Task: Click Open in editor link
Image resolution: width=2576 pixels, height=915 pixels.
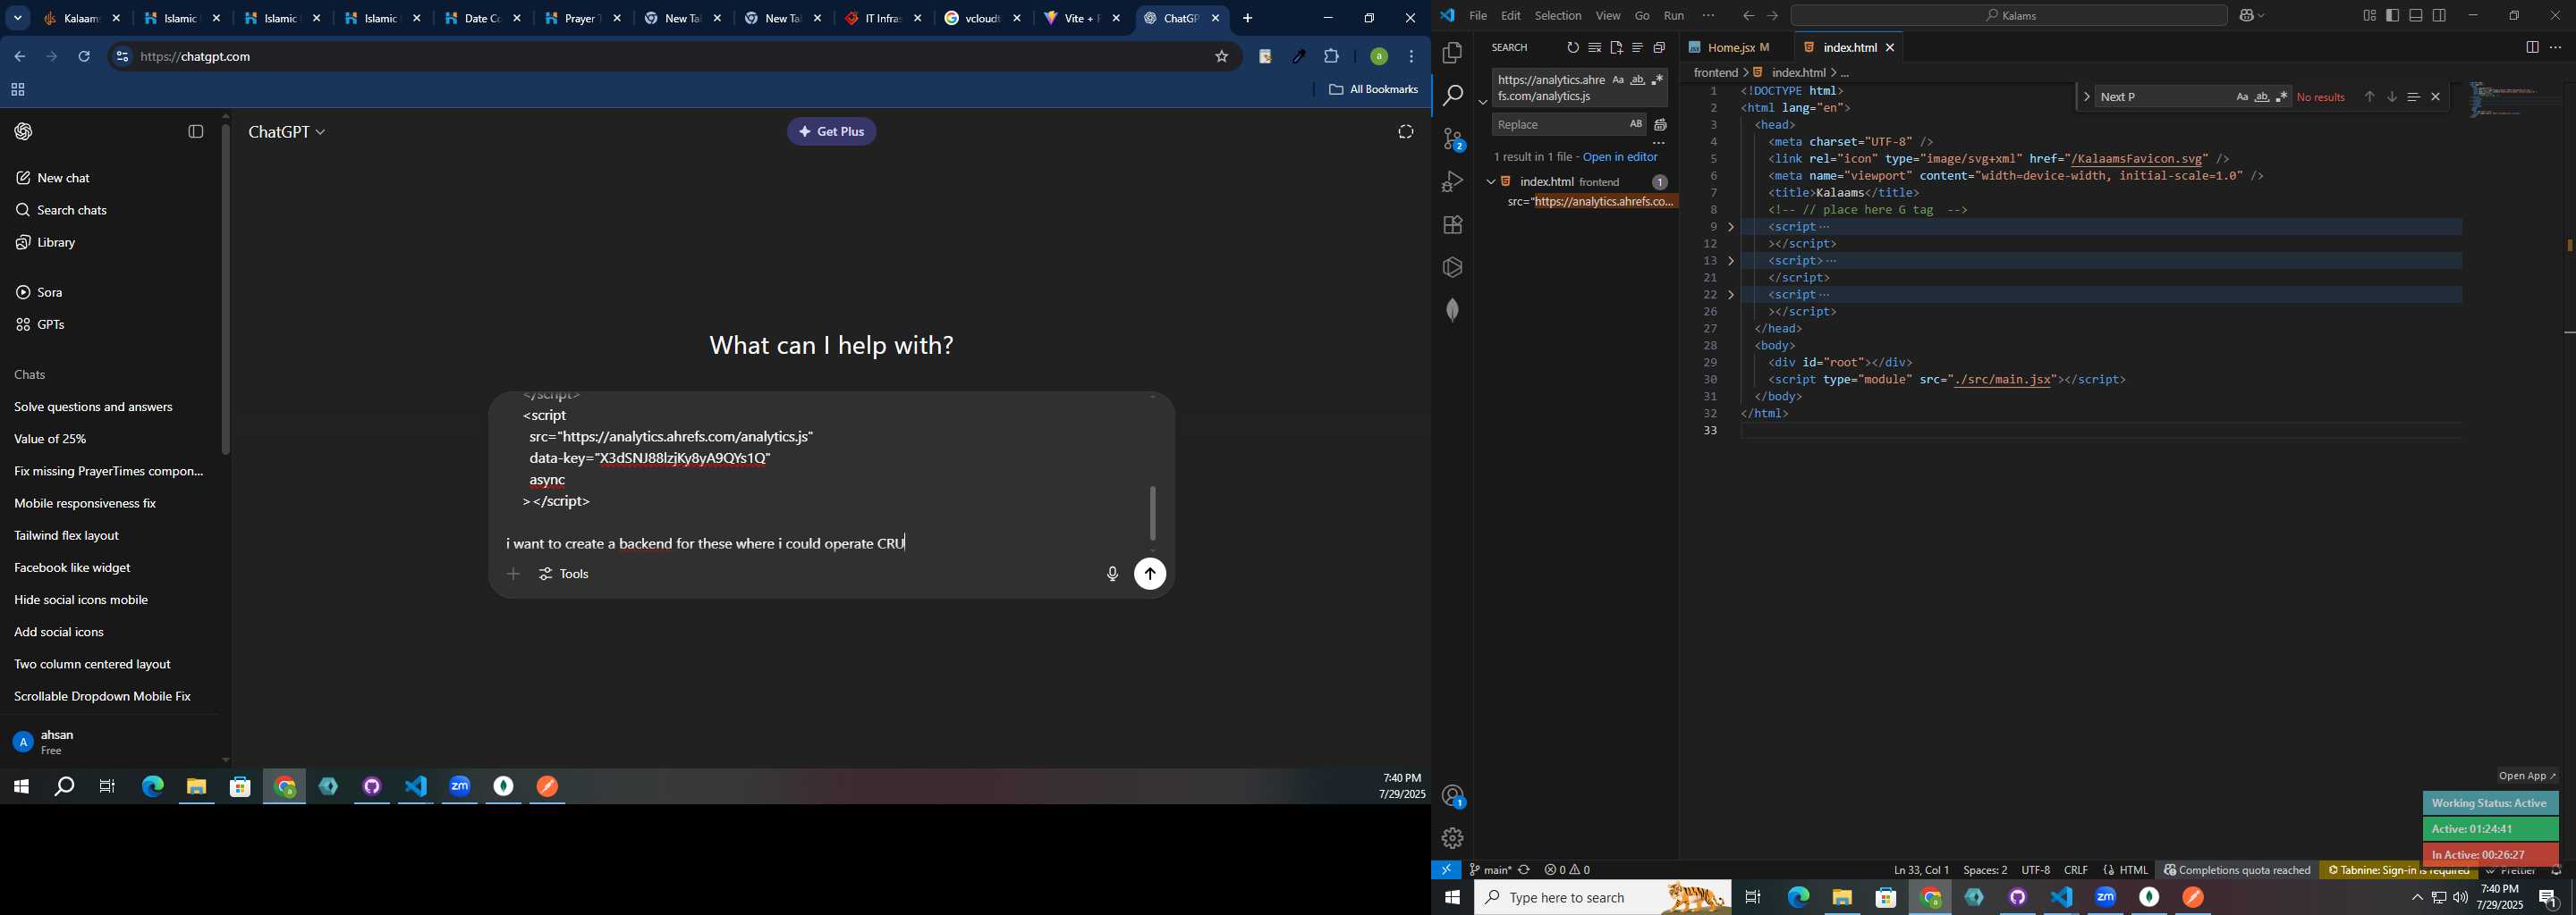Action: tap(1620, 158)
